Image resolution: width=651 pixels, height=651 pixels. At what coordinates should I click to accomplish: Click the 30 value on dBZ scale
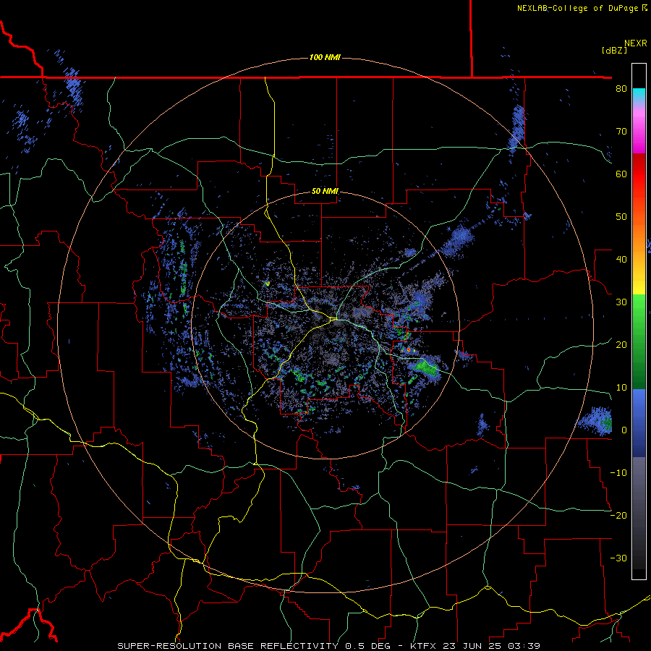621,302
